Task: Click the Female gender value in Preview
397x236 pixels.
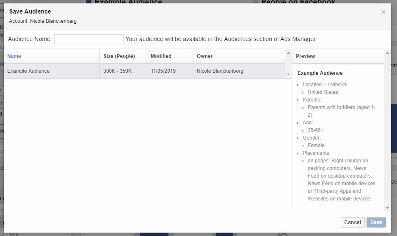Action: 316,145
